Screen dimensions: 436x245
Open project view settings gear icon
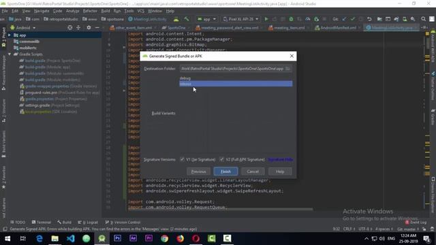coord(89,27)
